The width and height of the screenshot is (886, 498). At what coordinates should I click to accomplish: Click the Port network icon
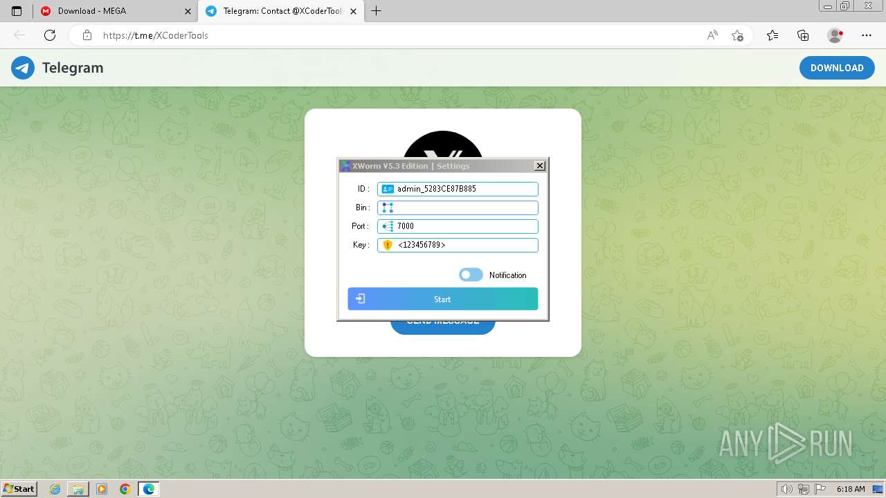coord(388,226)
